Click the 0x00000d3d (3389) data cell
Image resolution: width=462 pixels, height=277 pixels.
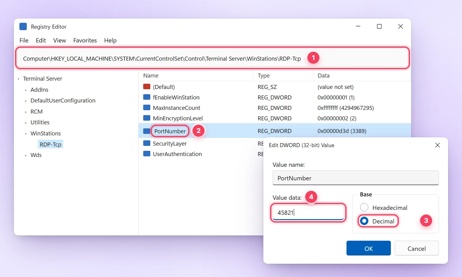[x=342, y=131]
